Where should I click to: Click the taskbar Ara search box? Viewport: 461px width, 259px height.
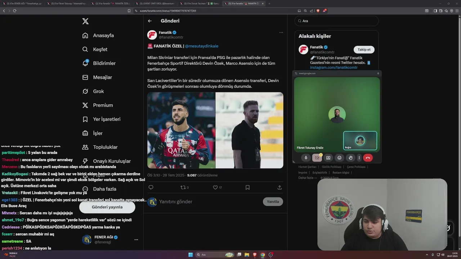[215, 255]
